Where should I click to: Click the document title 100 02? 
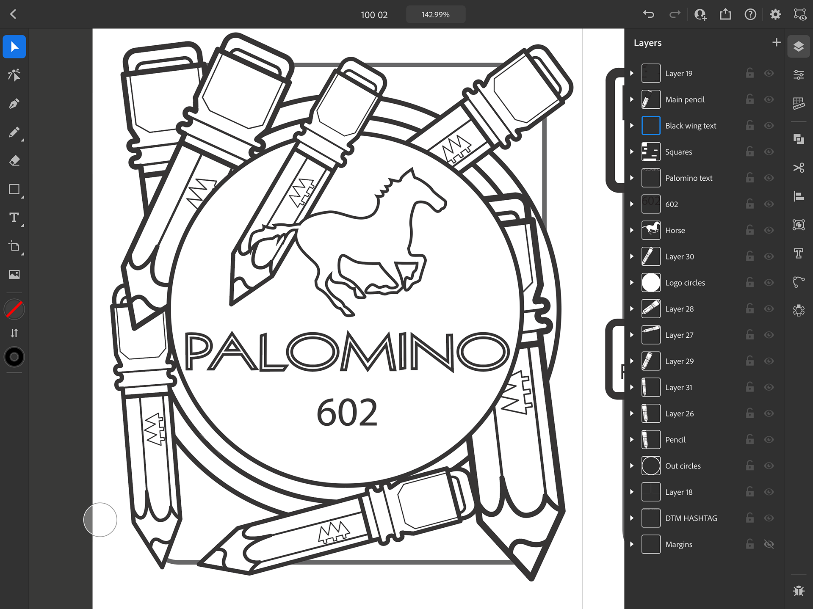click(x=374, y=15)
